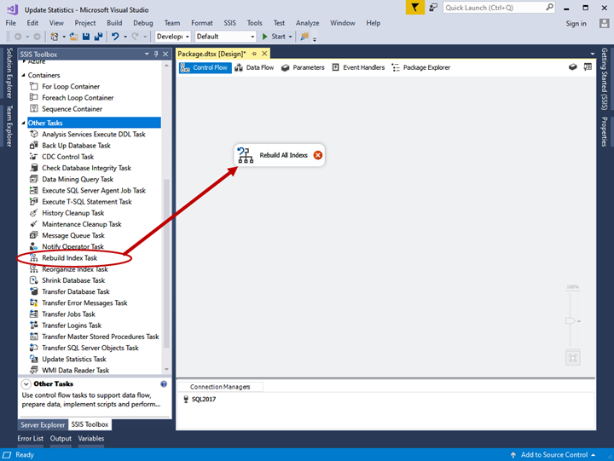This screenshot has height=461, width=614.
Task: Open the Variables grid icon in designer
Action: (x=588, y=67)
